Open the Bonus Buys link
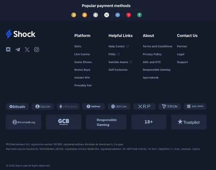The height and width of the screenshot is (170, 216). pyautogui.click(x=82, y=70)
